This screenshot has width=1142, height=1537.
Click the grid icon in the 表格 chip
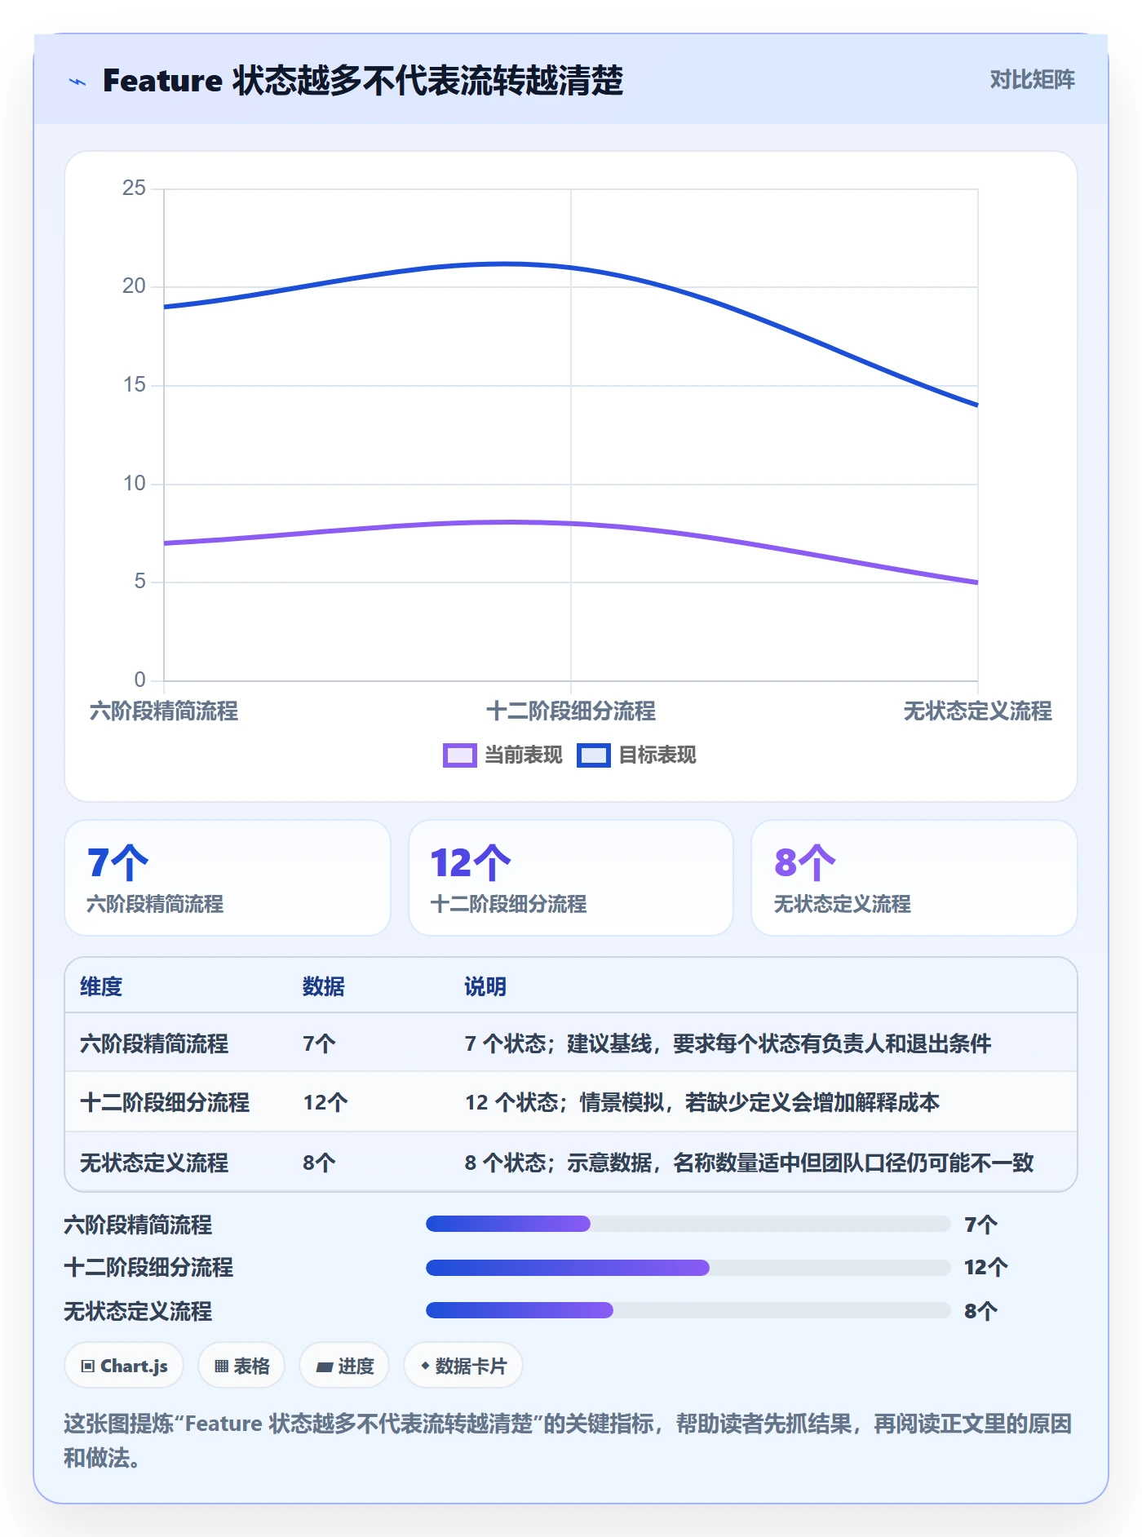tap(221, 1366)
